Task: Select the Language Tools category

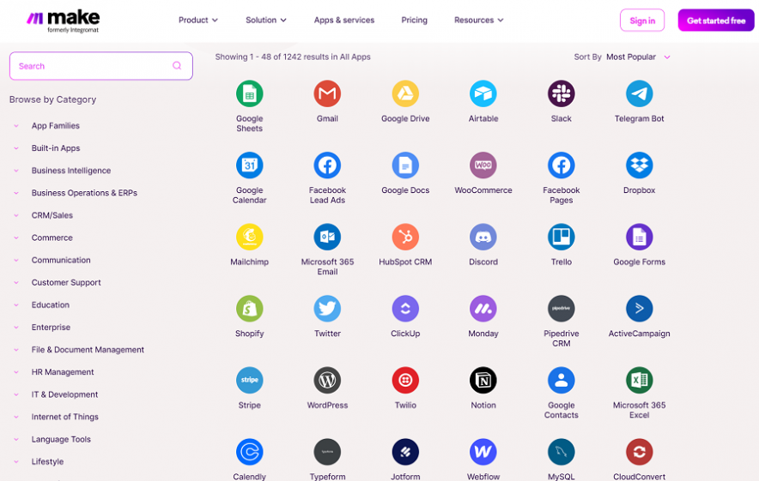Action: [x=61, y=439]
